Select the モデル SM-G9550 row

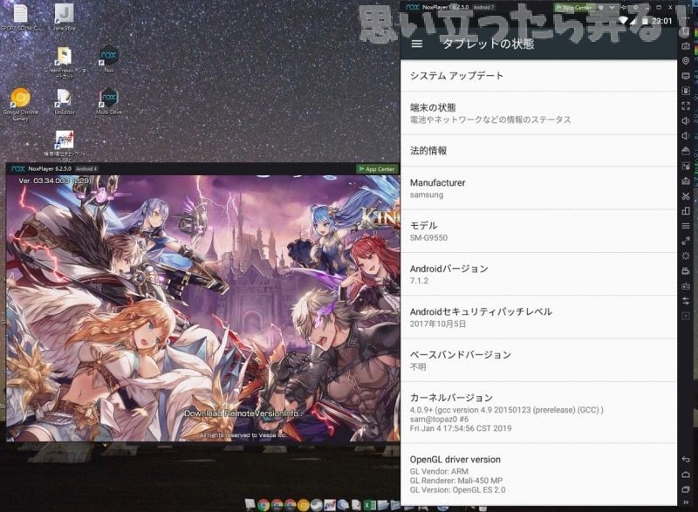click(x=538, y=231)
